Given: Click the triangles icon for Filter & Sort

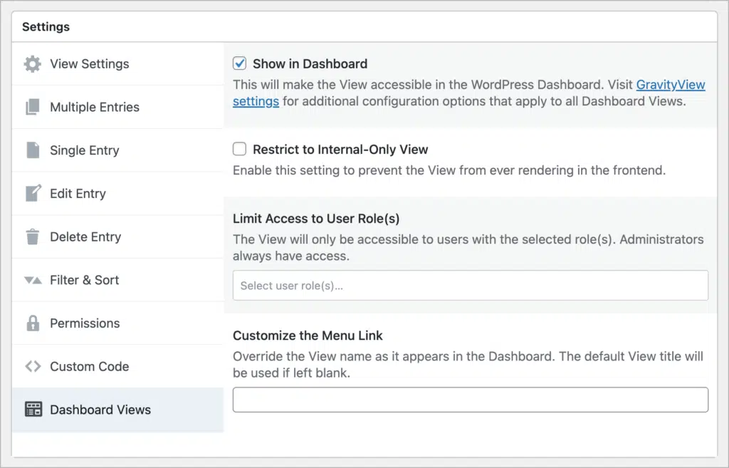Looking at the screenshot, I should pyautogui.click(x=33, y=280).
